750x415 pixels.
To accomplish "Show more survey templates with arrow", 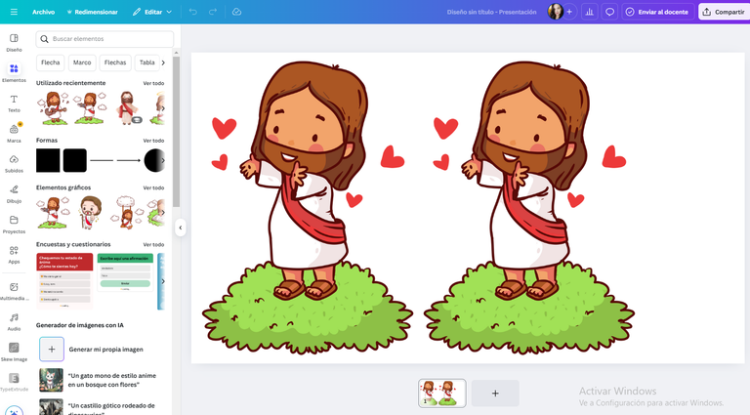I will [x=163, y=281].
